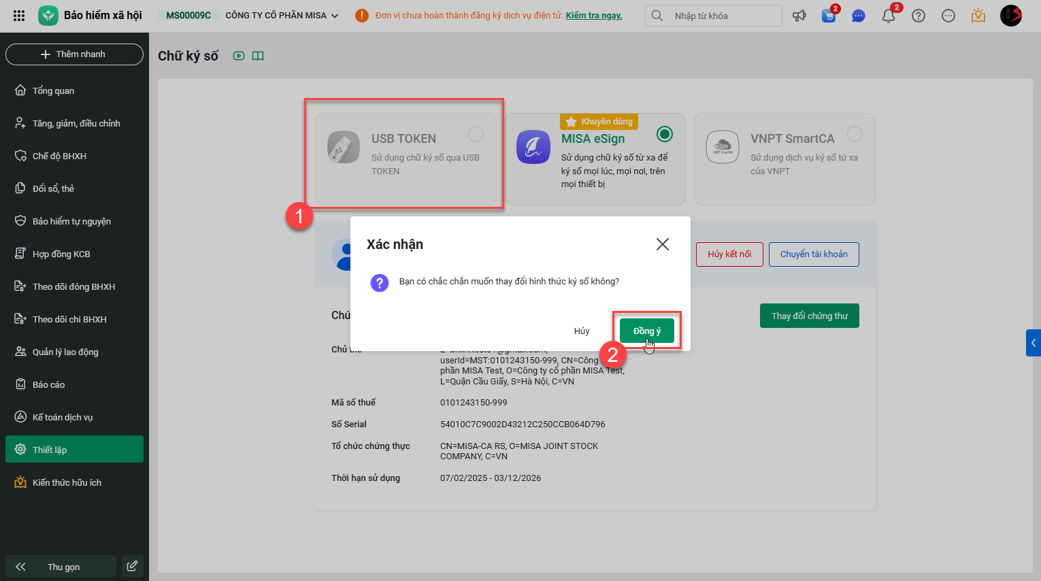Open Tăng, giảm, điều chỉnh menu
Image resolution: width=1041 pixels, height=581 pixels.
pyautogui.click(x=74, y=123)
